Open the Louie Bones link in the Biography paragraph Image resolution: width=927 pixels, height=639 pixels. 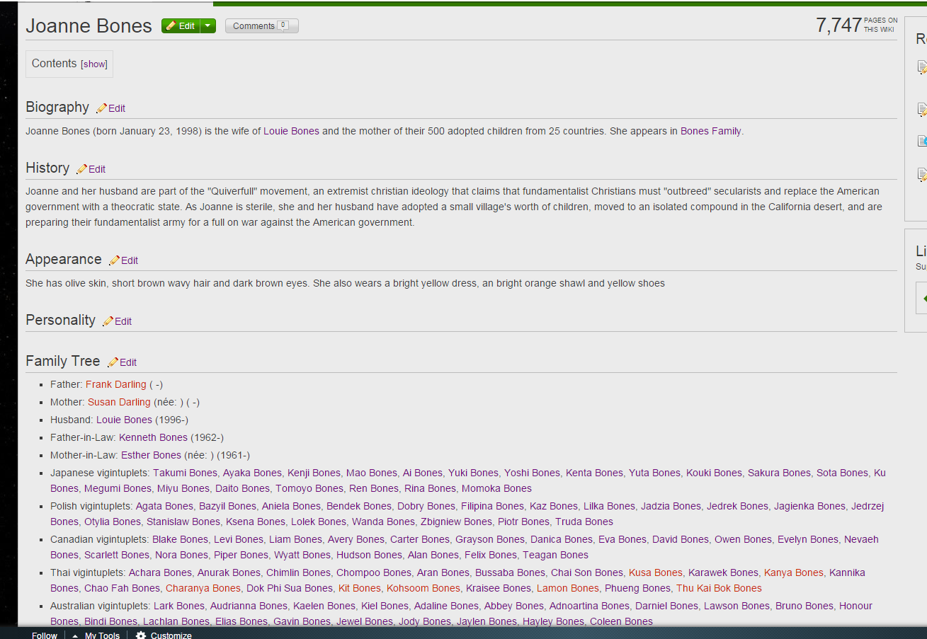(292, 131)
